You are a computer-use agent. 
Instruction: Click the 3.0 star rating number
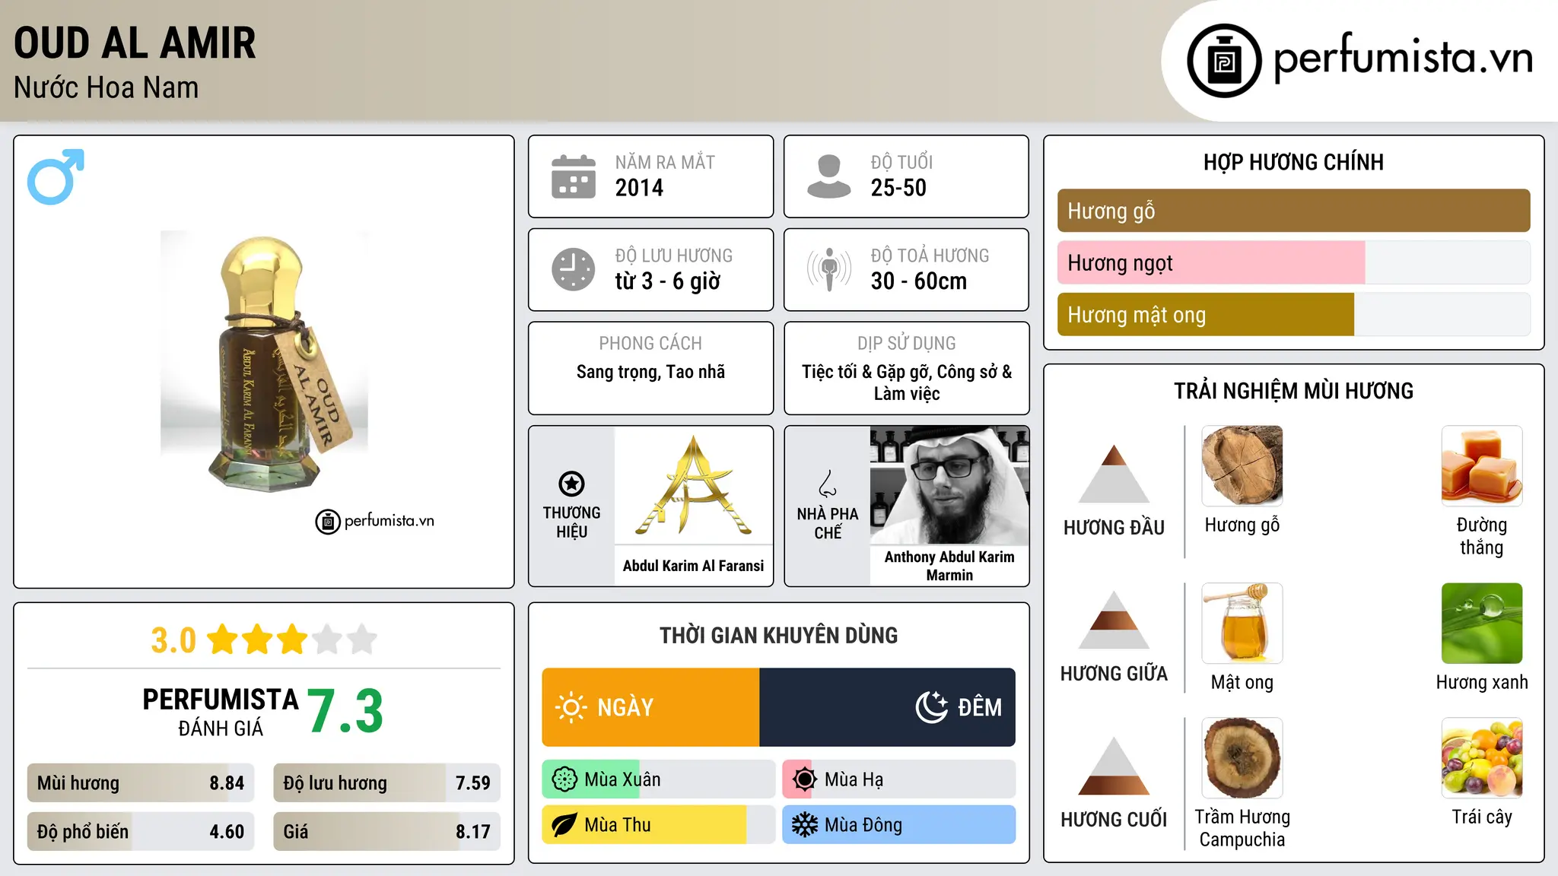173,640
